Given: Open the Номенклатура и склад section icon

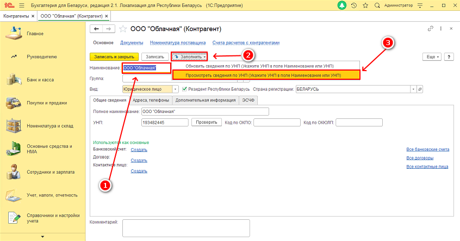Looking at the screenshot, I should [14, 126].
